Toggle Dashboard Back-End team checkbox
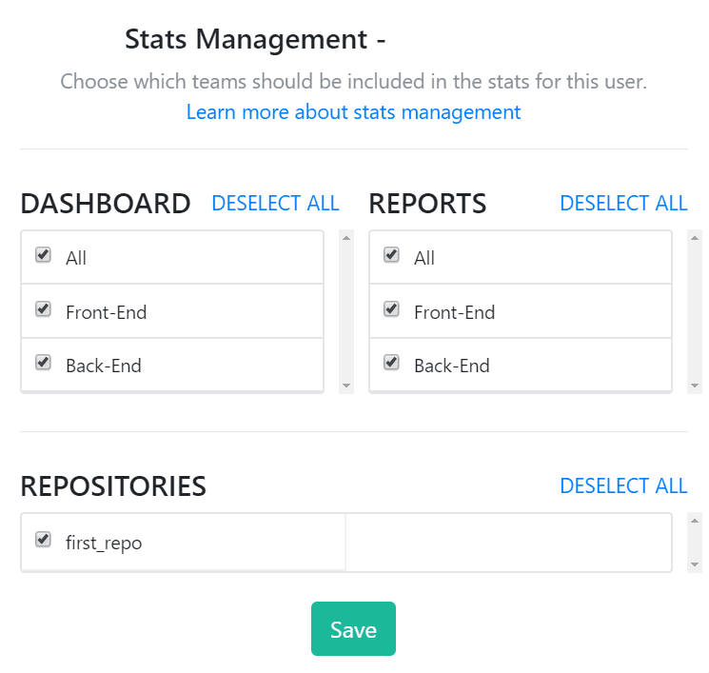Viewport: 709px width, 673px height. 43,363
